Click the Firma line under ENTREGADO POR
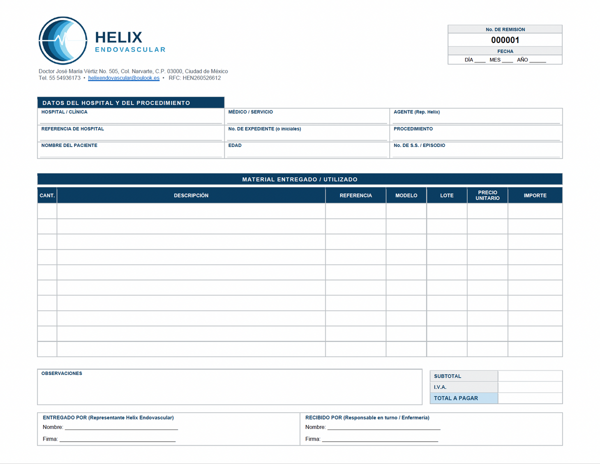The image size is (600, 464). pyautogui.click(x=117, y=439)
